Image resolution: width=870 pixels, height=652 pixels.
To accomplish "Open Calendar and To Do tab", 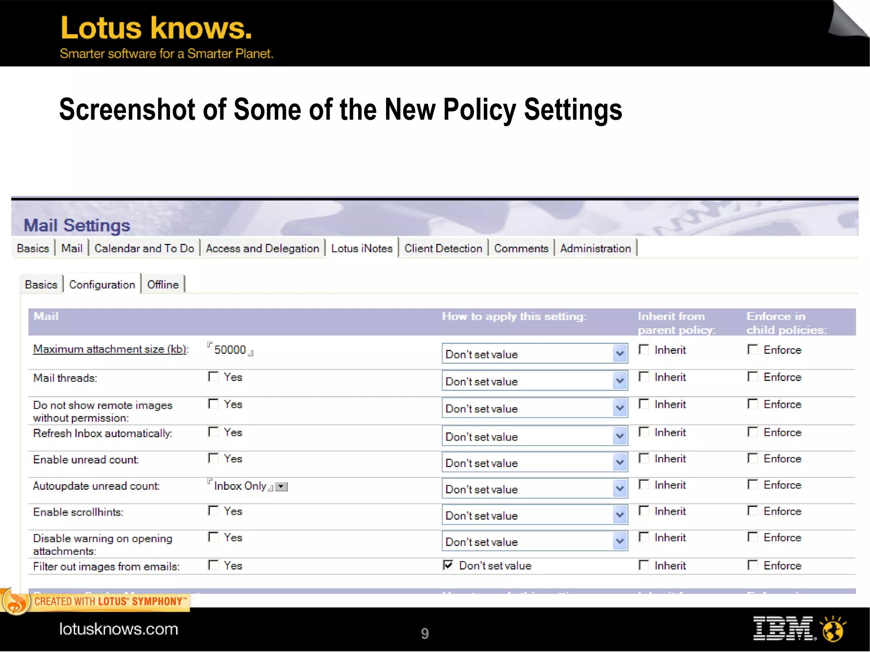I will 144,248.
